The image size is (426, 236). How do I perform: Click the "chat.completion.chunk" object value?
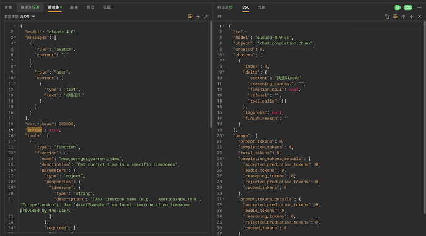tap(286, 43)
